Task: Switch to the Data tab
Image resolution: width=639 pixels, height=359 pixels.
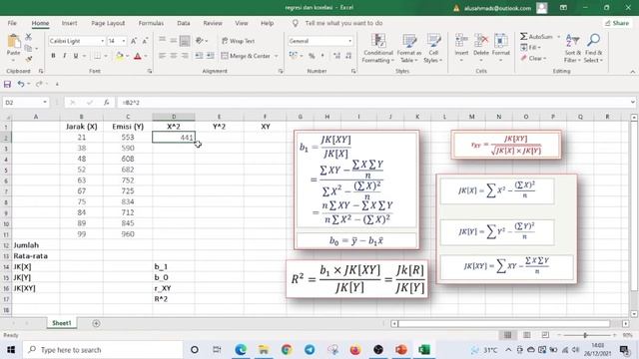Action: click(184, 23)
